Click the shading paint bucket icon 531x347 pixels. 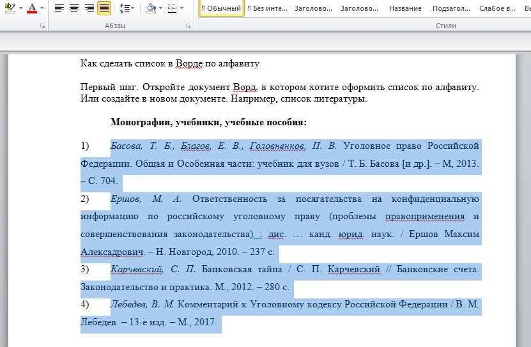(x=150, y=8)
